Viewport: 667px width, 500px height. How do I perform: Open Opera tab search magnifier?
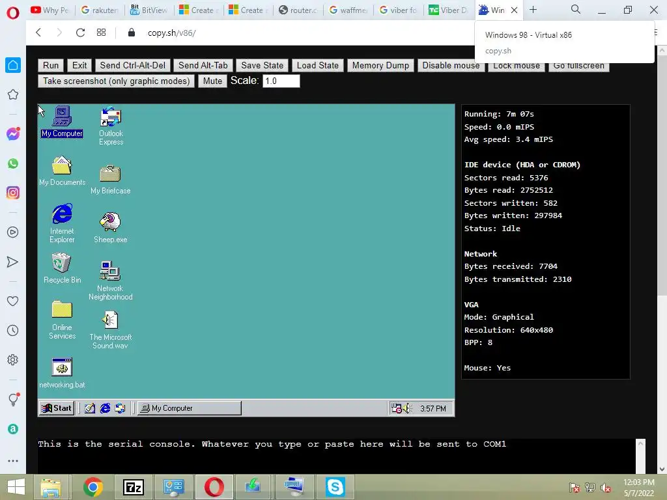576,9
